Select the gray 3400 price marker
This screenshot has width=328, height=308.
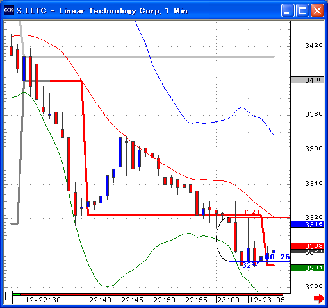(307, 80)
